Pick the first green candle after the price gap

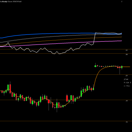95,66
